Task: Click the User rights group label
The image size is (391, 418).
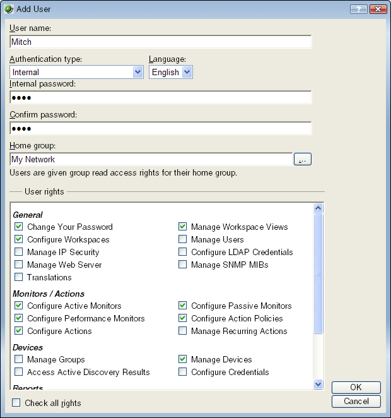Action: (44, 192)
